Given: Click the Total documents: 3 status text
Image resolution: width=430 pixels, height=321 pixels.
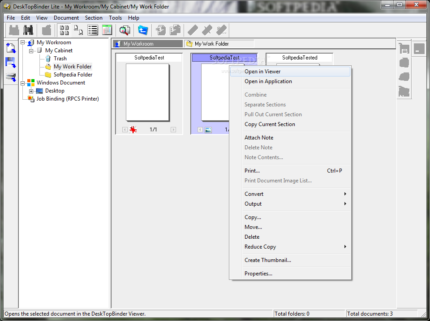Looking at the screenshot, I should click(x=370, y=314).
